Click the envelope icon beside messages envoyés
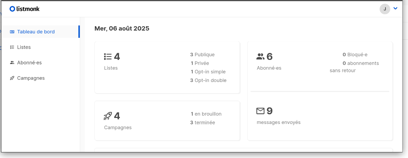Image resolution: width=408 pixels, height=158 pixels. point(260,111)
